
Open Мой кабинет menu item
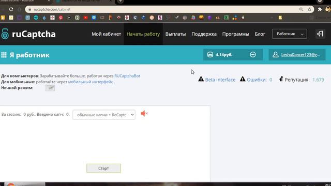(x=106, y=34)
